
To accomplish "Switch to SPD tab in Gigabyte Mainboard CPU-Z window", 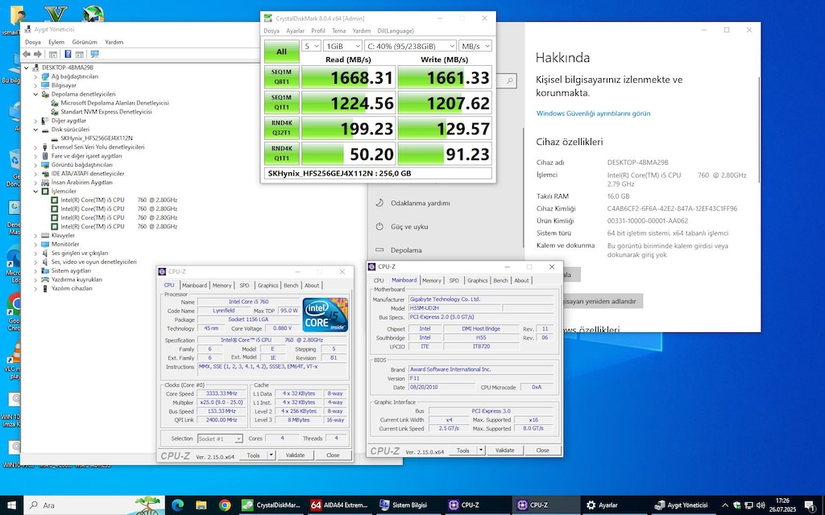I will pyautogui.click(x=454, y=281).
